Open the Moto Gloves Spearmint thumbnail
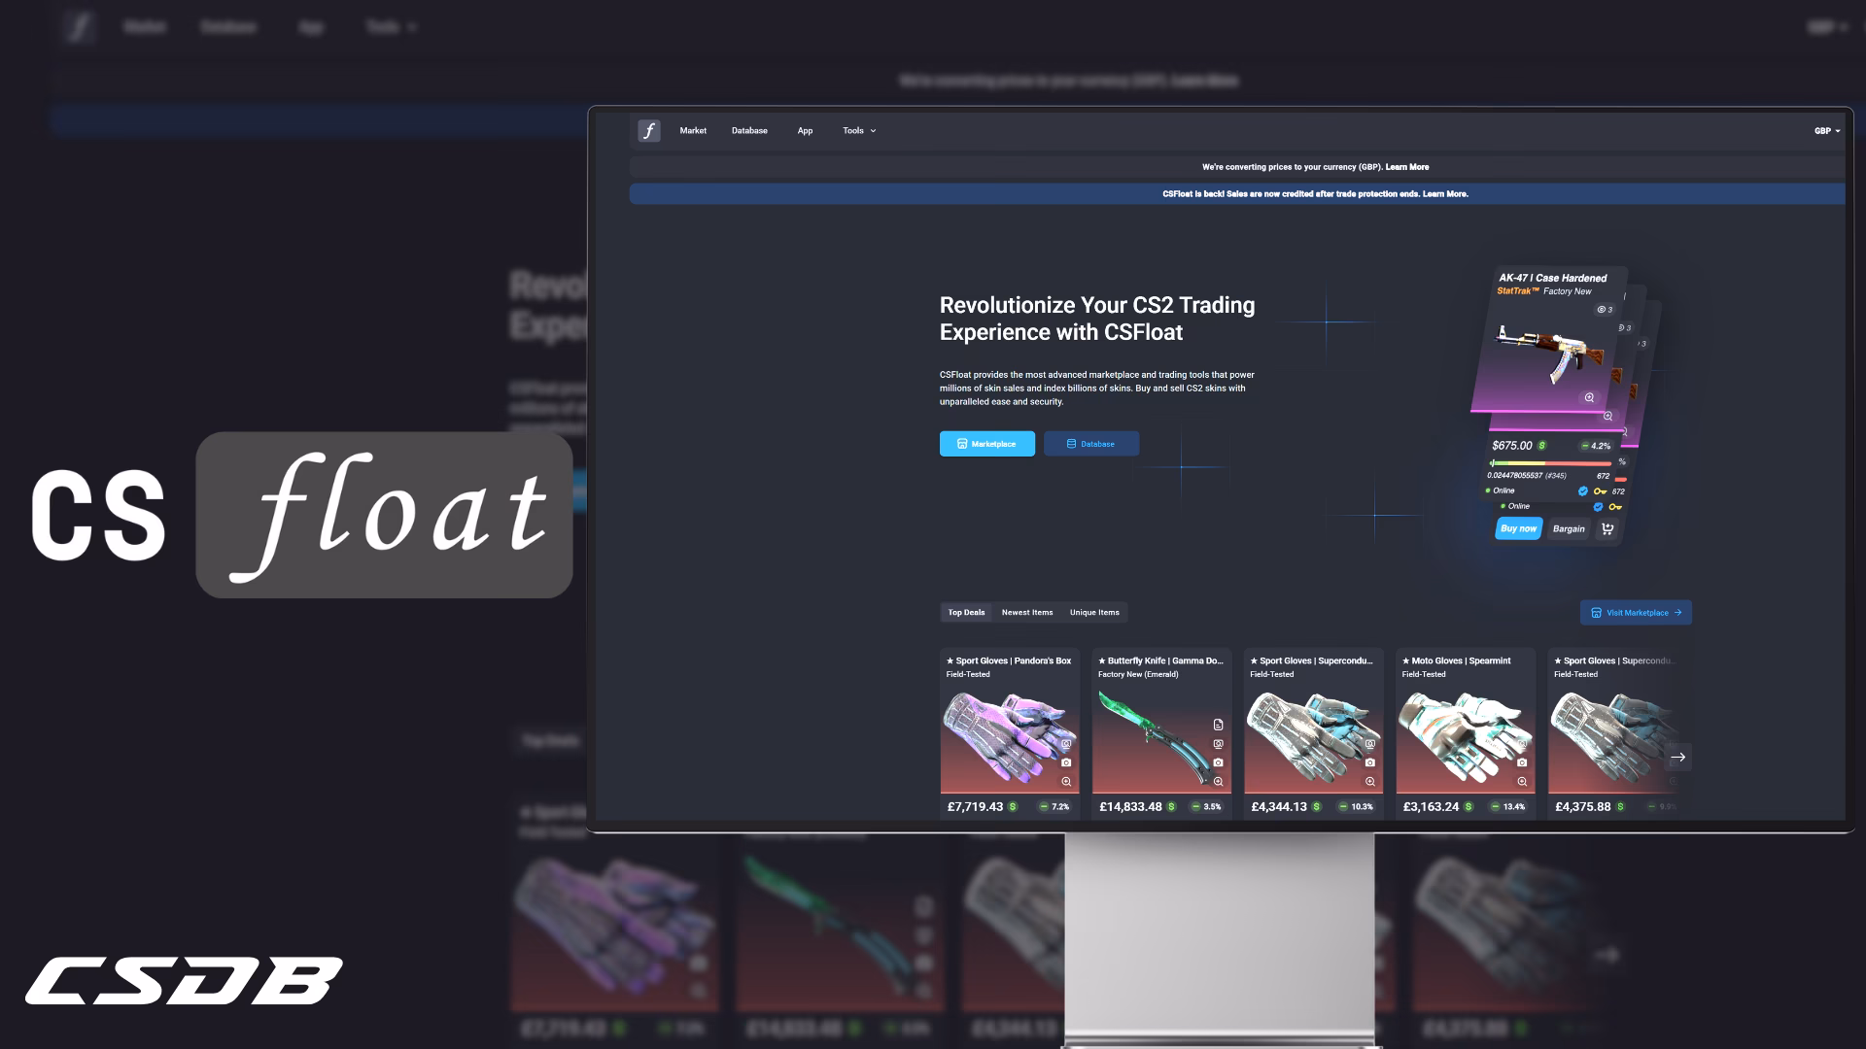Viewport: 1866px width, 1049px height. [1465, 738]
